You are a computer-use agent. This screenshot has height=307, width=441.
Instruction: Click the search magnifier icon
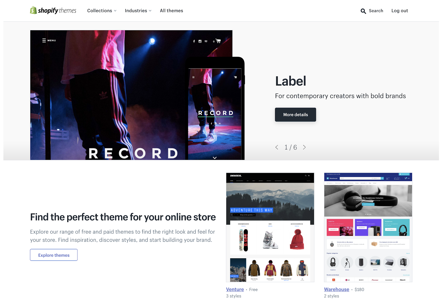coord(363,11)
